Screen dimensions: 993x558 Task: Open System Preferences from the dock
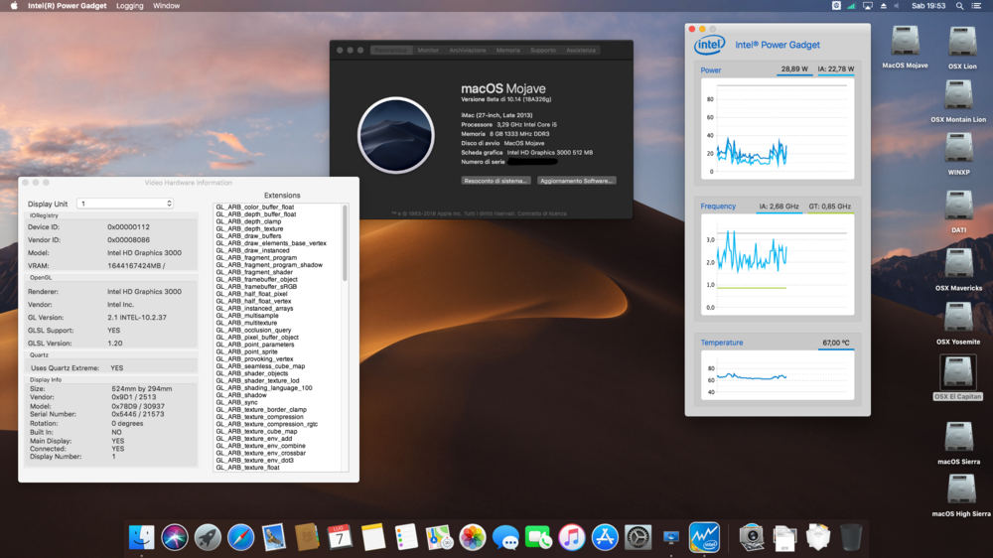(x=638, y=537)
